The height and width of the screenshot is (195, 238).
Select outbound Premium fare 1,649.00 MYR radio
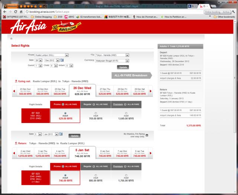pyautogui.click(x=126, y=113)
